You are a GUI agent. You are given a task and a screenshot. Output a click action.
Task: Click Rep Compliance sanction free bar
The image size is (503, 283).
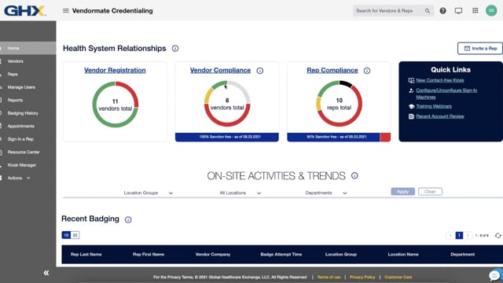339,137
